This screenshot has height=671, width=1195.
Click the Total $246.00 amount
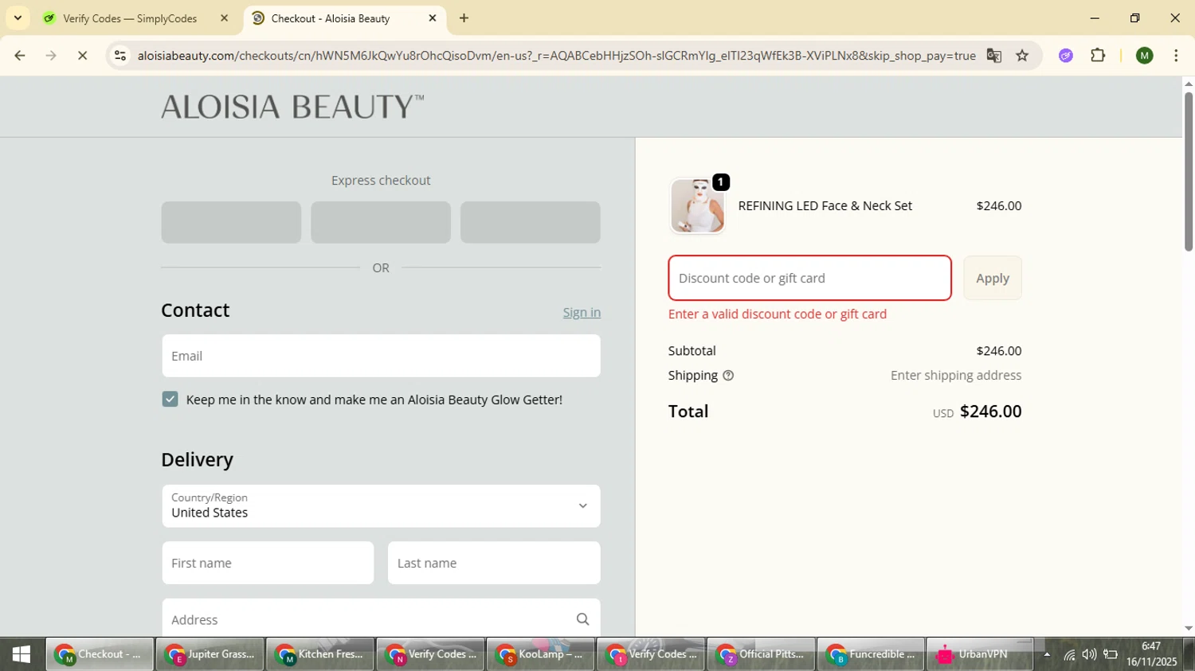[990, 412]
